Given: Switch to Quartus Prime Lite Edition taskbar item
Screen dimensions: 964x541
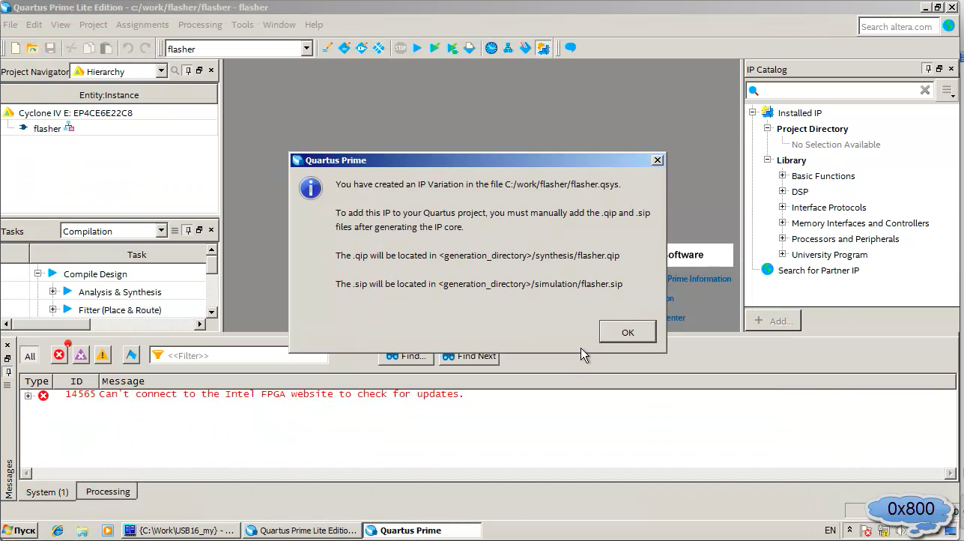Looking at the screenshot, I should (302, 530).
